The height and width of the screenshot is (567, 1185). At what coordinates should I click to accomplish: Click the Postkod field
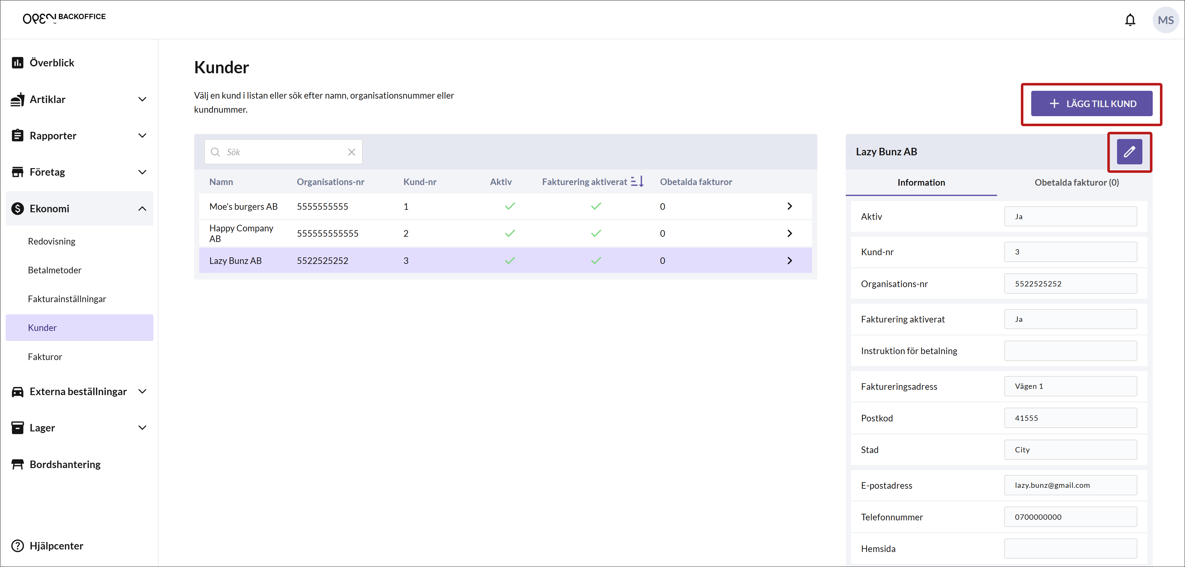1070,418
